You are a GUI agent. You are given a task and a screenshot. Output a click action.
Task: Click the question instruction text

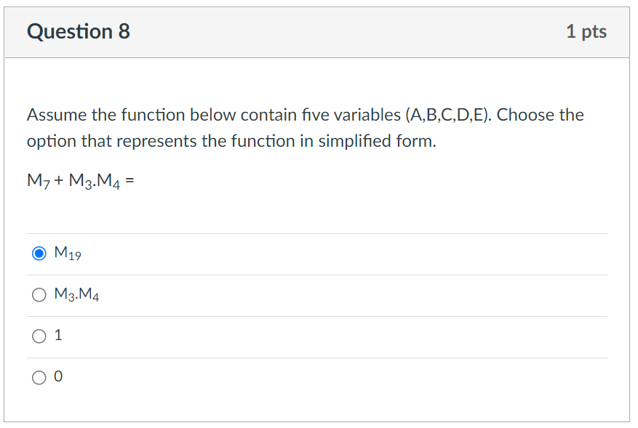(x=306, y=127)
